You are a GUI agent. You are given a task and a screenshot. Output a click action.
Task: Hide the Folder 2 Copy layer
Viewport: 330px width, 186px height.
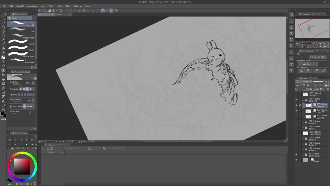[x=296, y=155]
